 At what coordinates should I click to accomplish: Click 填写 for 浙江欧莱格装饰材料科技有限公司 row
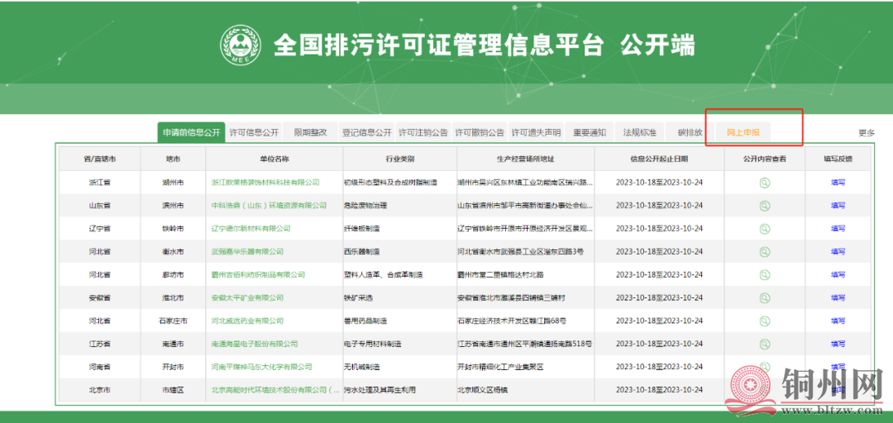[x=838, y=183]
